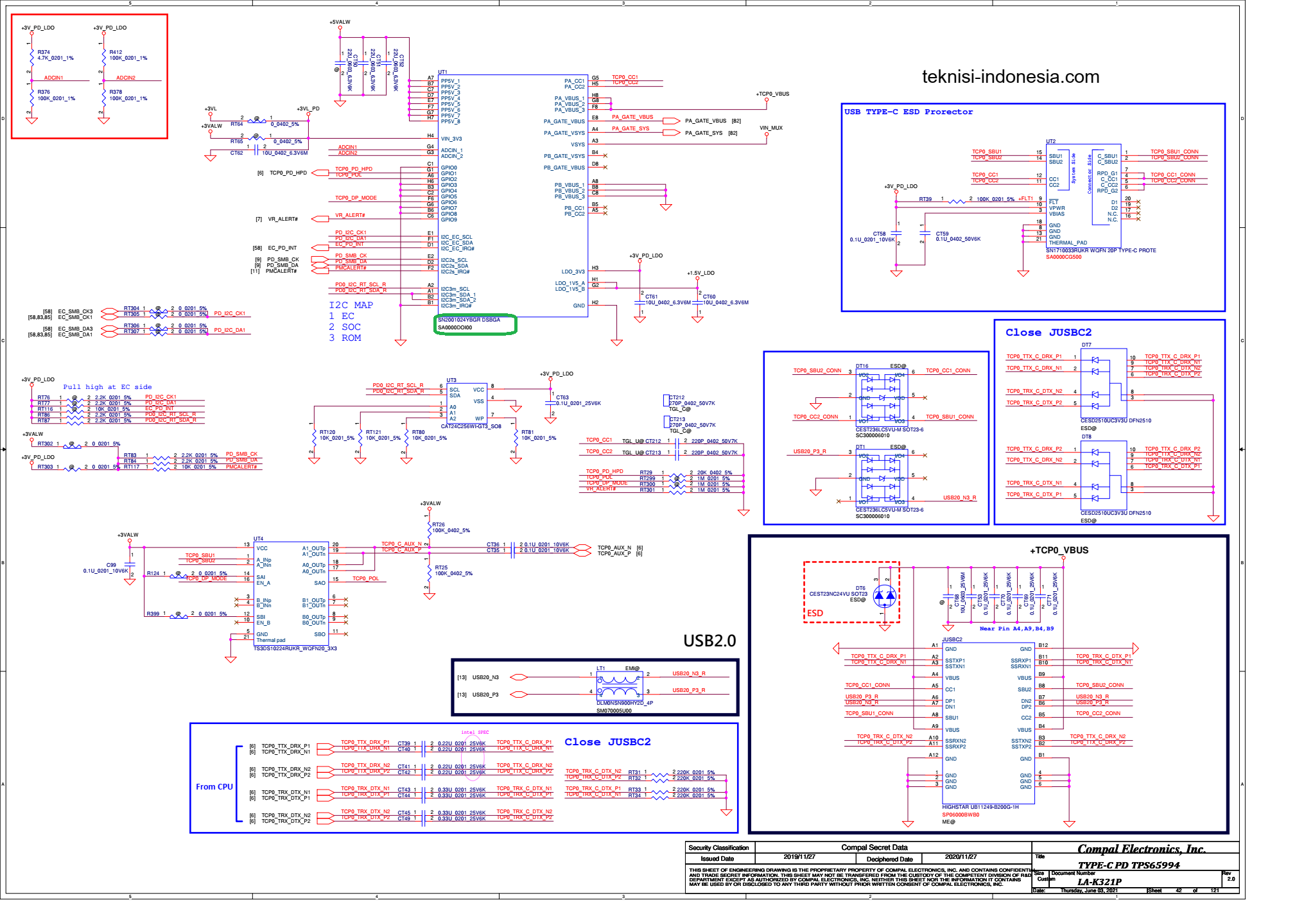Click the CT58 0.1U capacitor symbol
1297x916 pixels.
pyautogui.click(x=897, y=232)
